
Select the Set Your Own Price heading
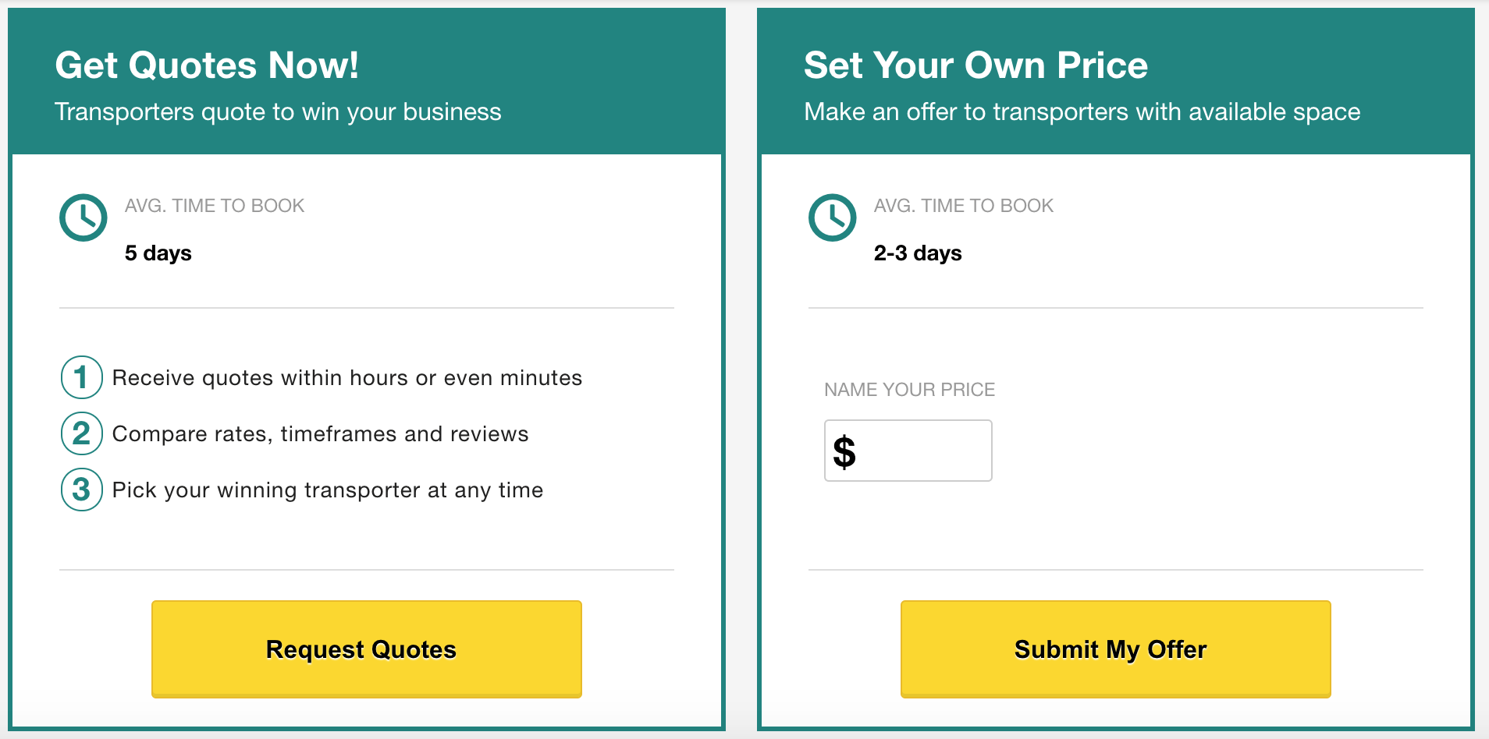coord(975,65)
